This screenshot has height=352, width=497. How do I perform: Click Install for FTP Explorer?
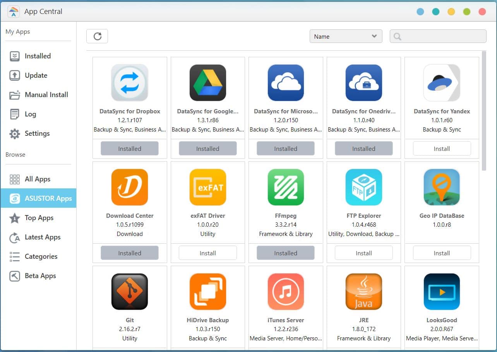tap(363, 253)
